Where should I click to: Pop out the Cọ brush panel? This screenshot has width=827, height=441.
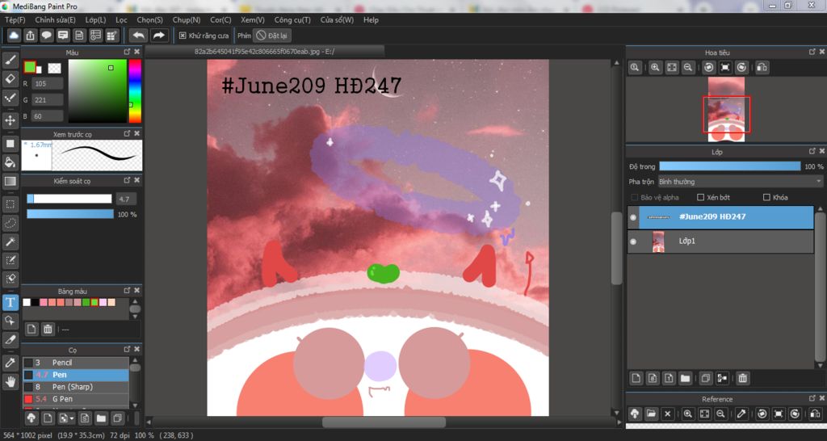(127, 349)
